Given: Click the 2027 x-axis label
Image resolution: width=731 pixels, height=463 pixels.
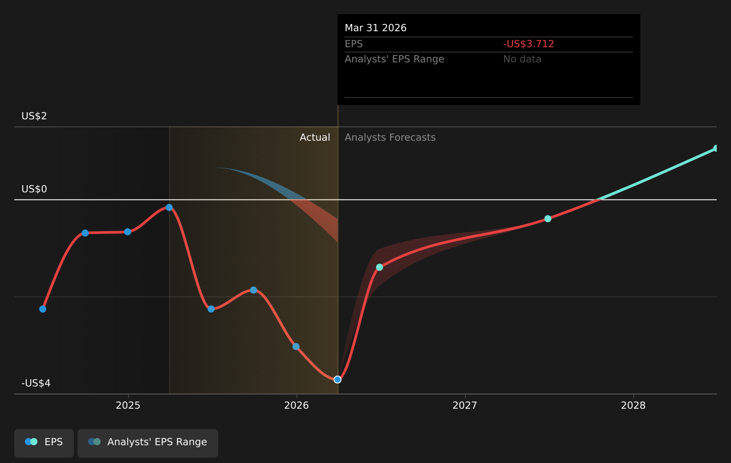Looking at the screenshot, I should [x=465, y=406].
